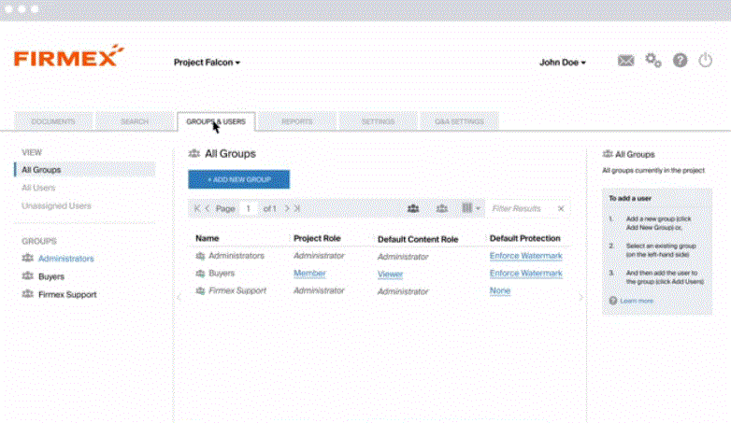Click the Member role link for Buyers
Screen dimensions: 731x423
point(309,274)
